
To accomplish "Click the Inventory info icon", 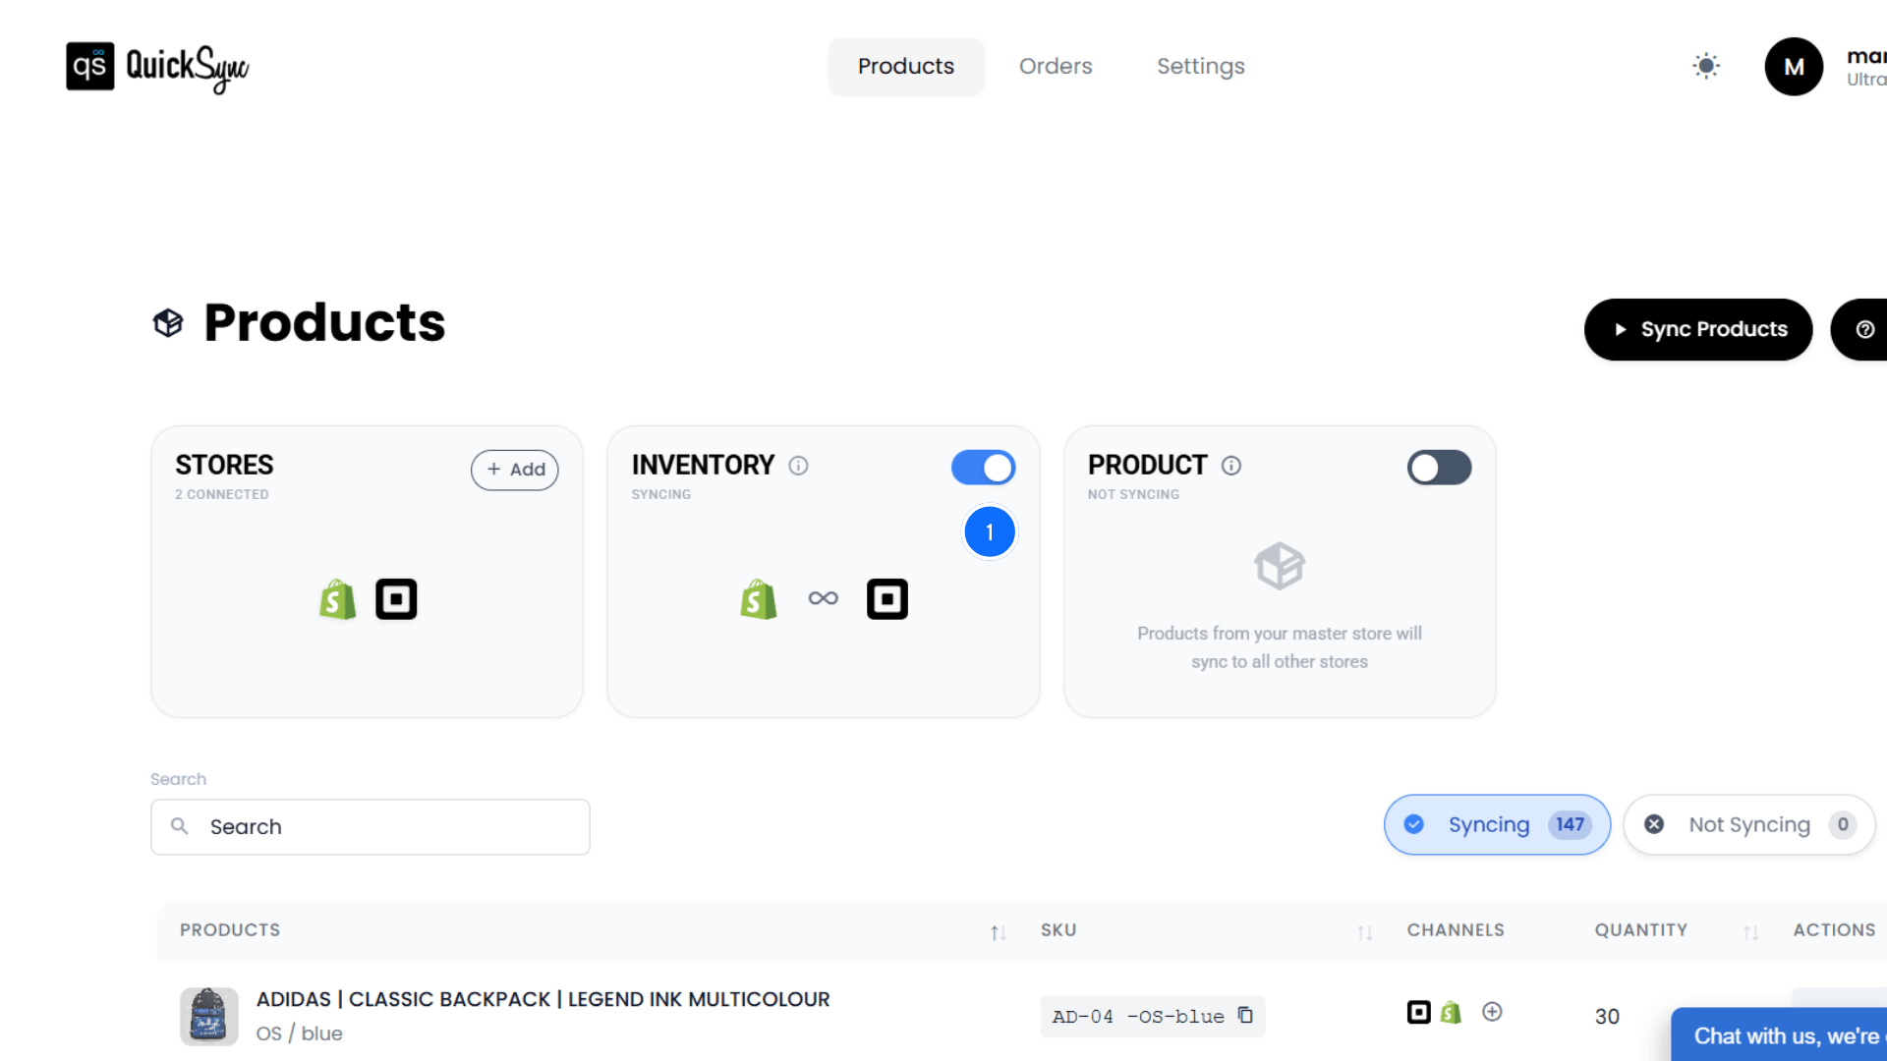I will (x=798, y=466).
